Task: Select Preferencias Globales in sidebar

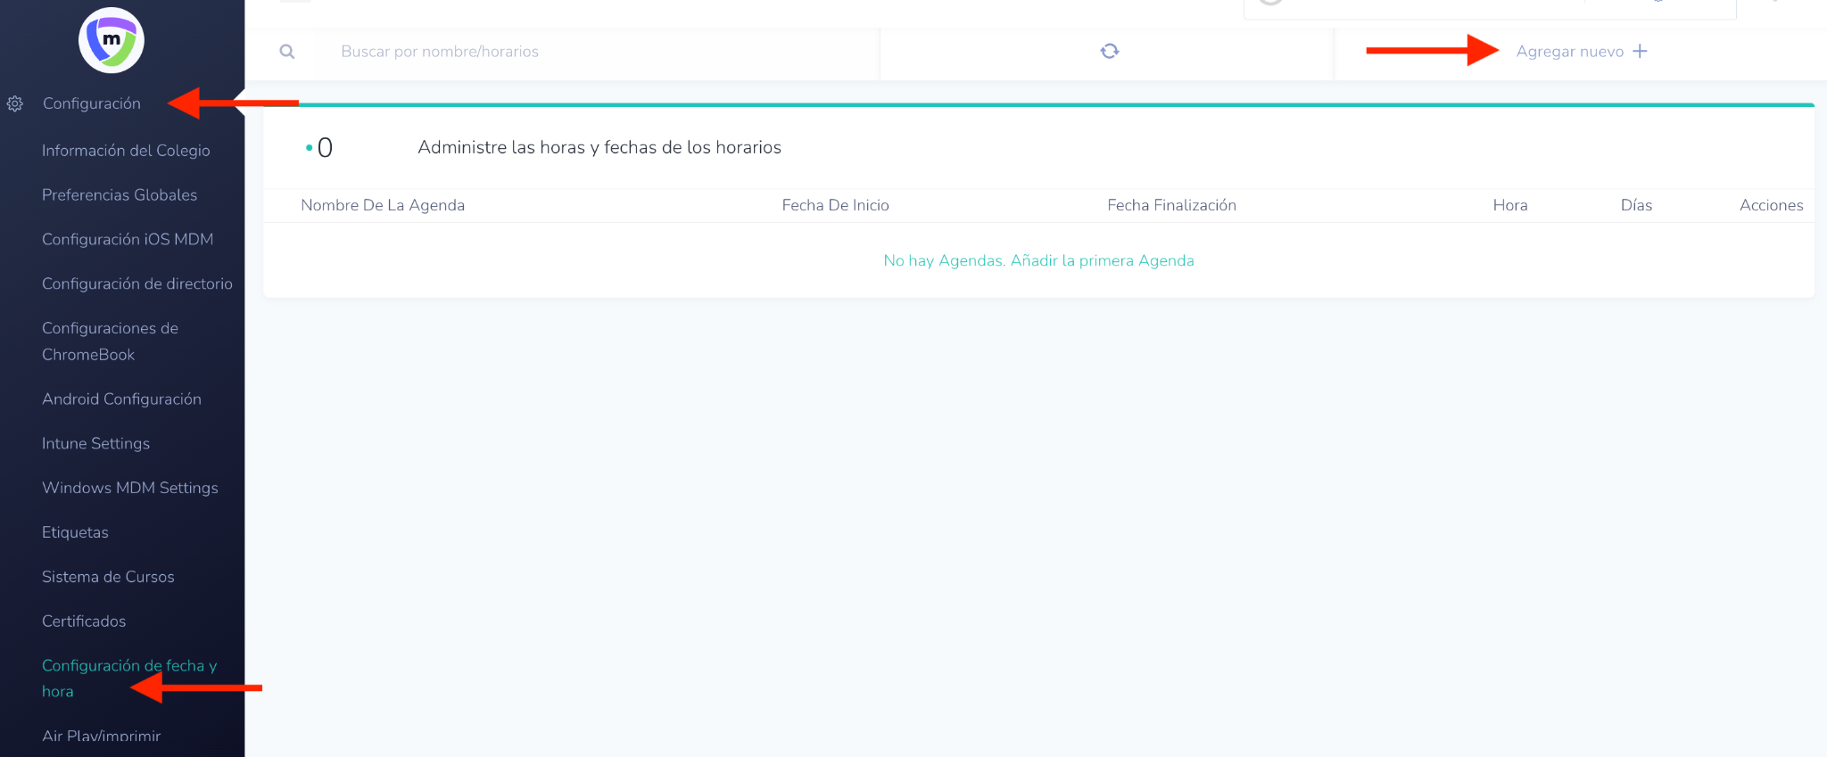Action: pos(120,195)
